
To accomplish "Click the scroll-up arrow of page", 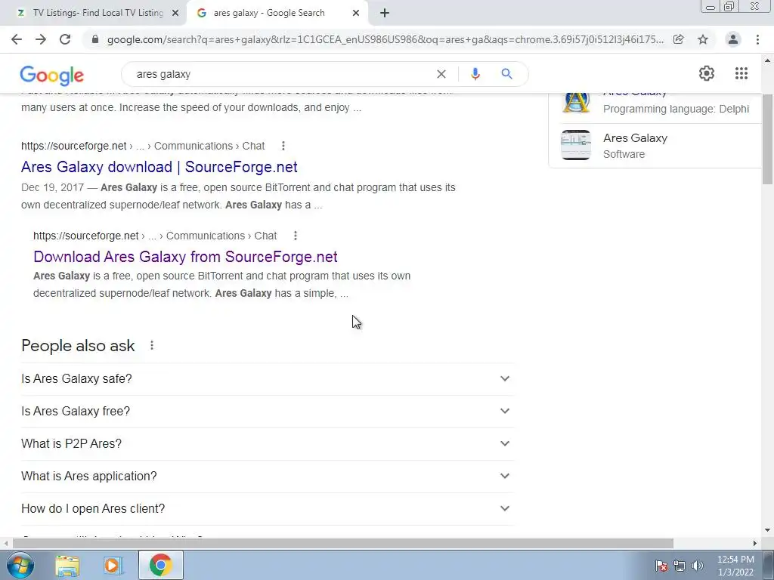I will 767,61.
